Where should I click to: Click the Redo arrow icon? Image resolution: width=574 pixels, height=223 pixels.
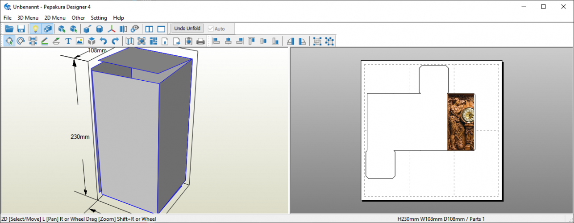click(x=115, y=41)
